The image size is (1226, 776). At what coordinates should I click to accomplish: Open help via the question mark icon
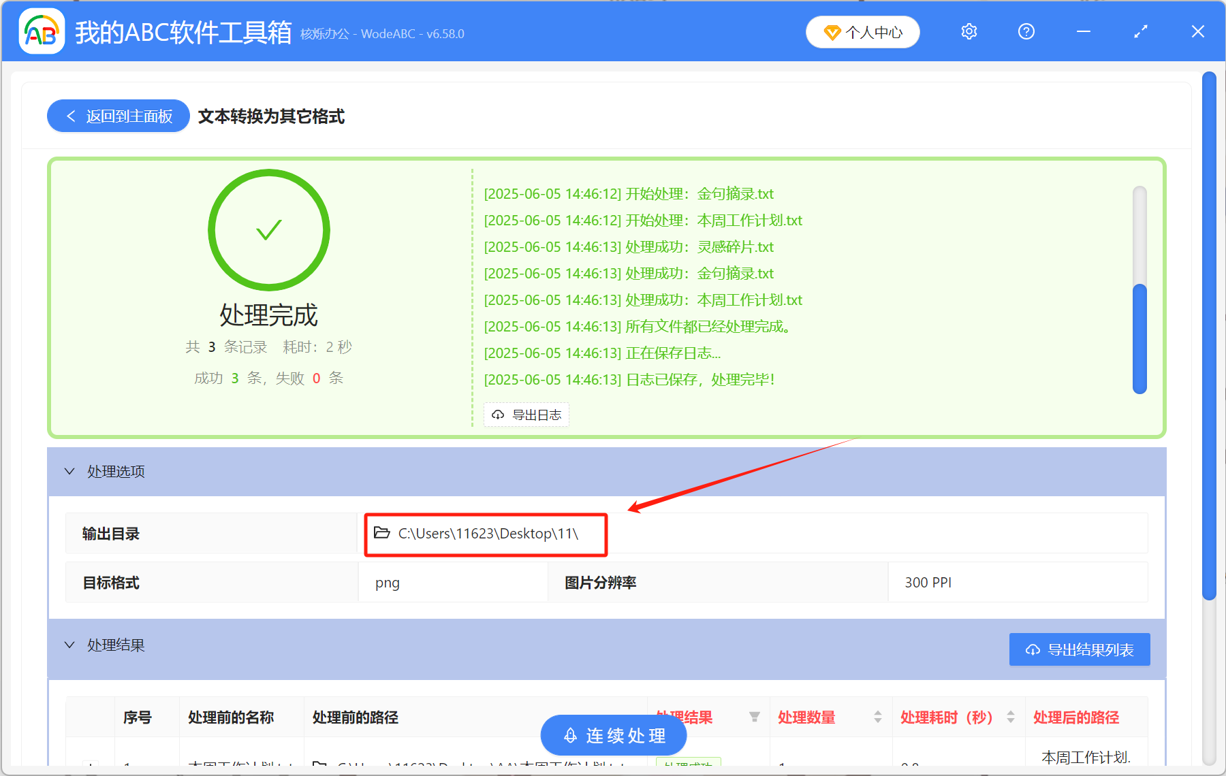(x=1026, y=31)
